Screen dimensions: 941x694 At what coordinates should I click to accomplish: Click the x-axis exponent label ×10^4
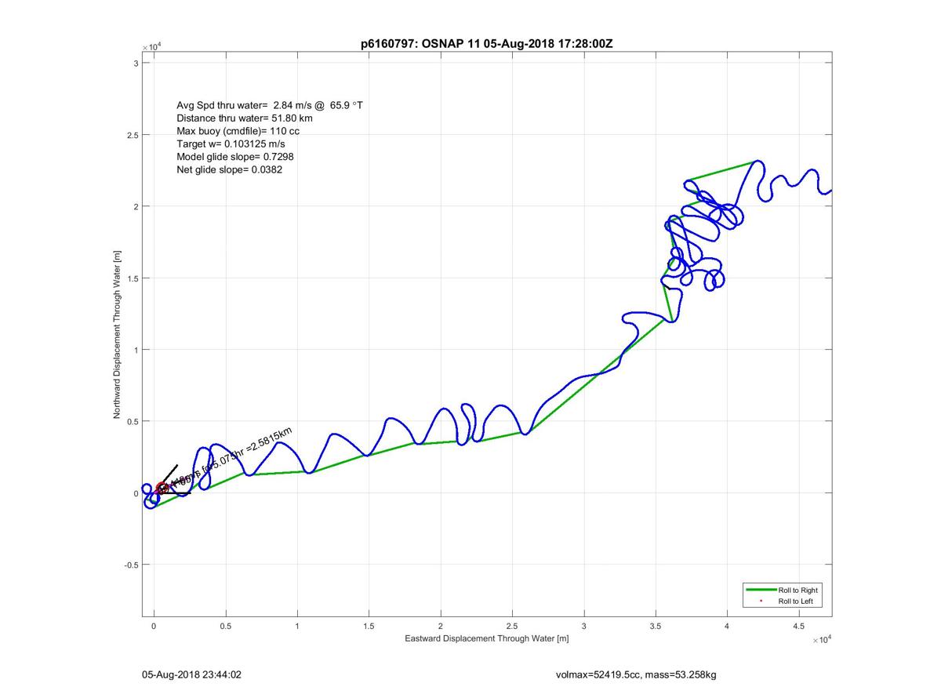point(820,640)
